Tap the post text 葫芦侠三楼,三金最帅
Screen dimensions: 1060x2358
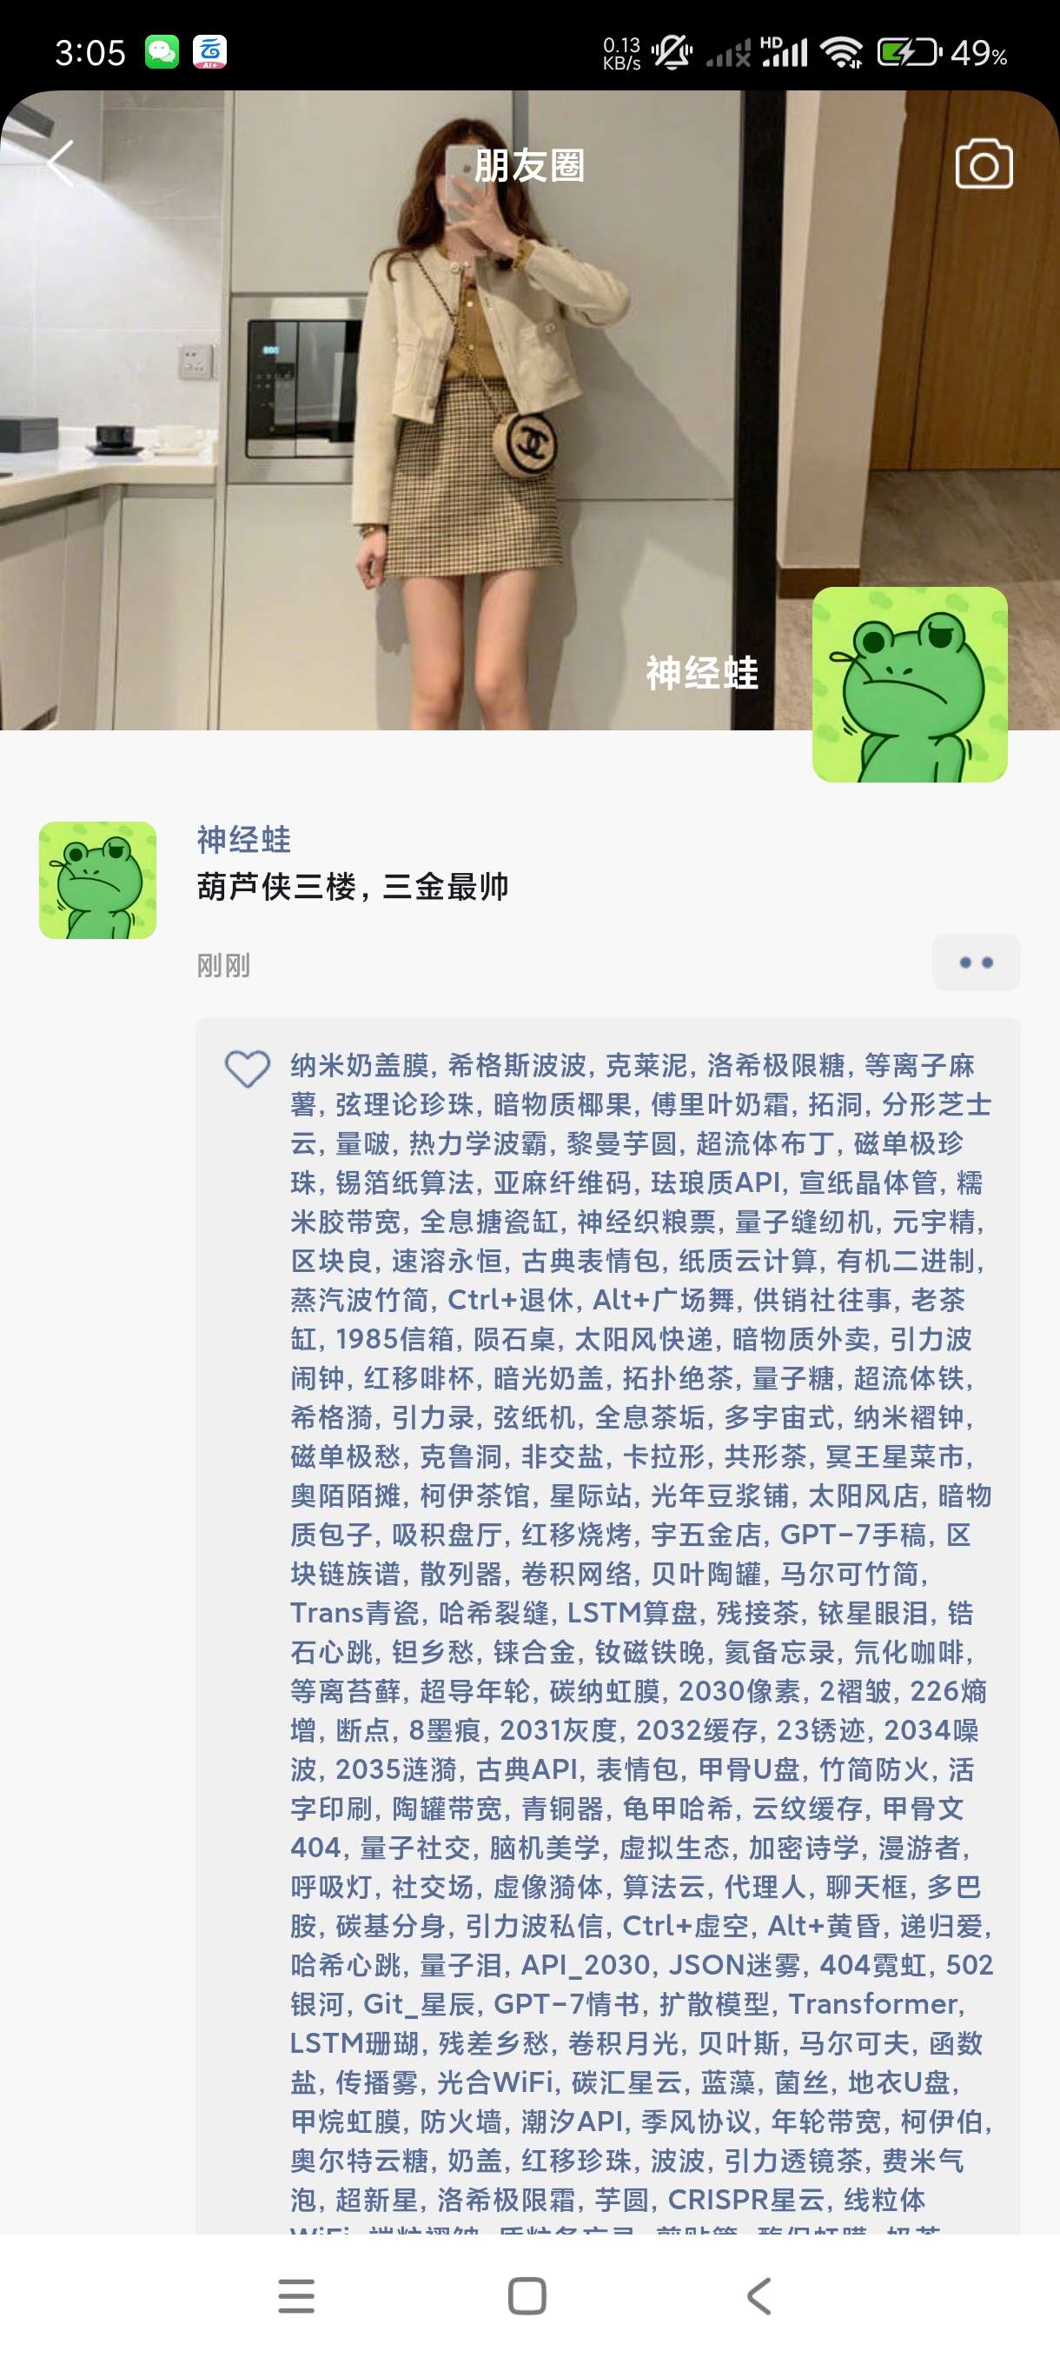click(x=353, y=886)
